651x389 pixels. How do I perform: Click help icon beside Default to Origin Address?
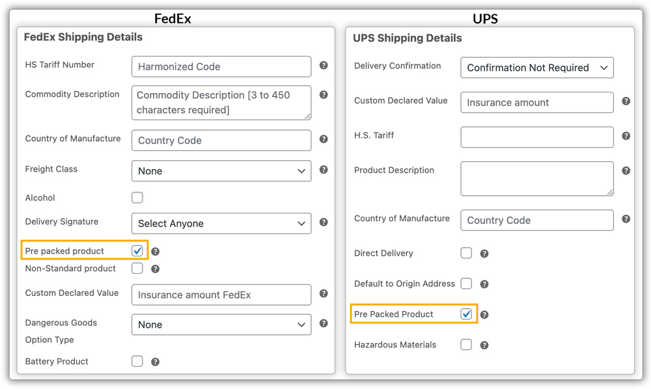point(484,284)
